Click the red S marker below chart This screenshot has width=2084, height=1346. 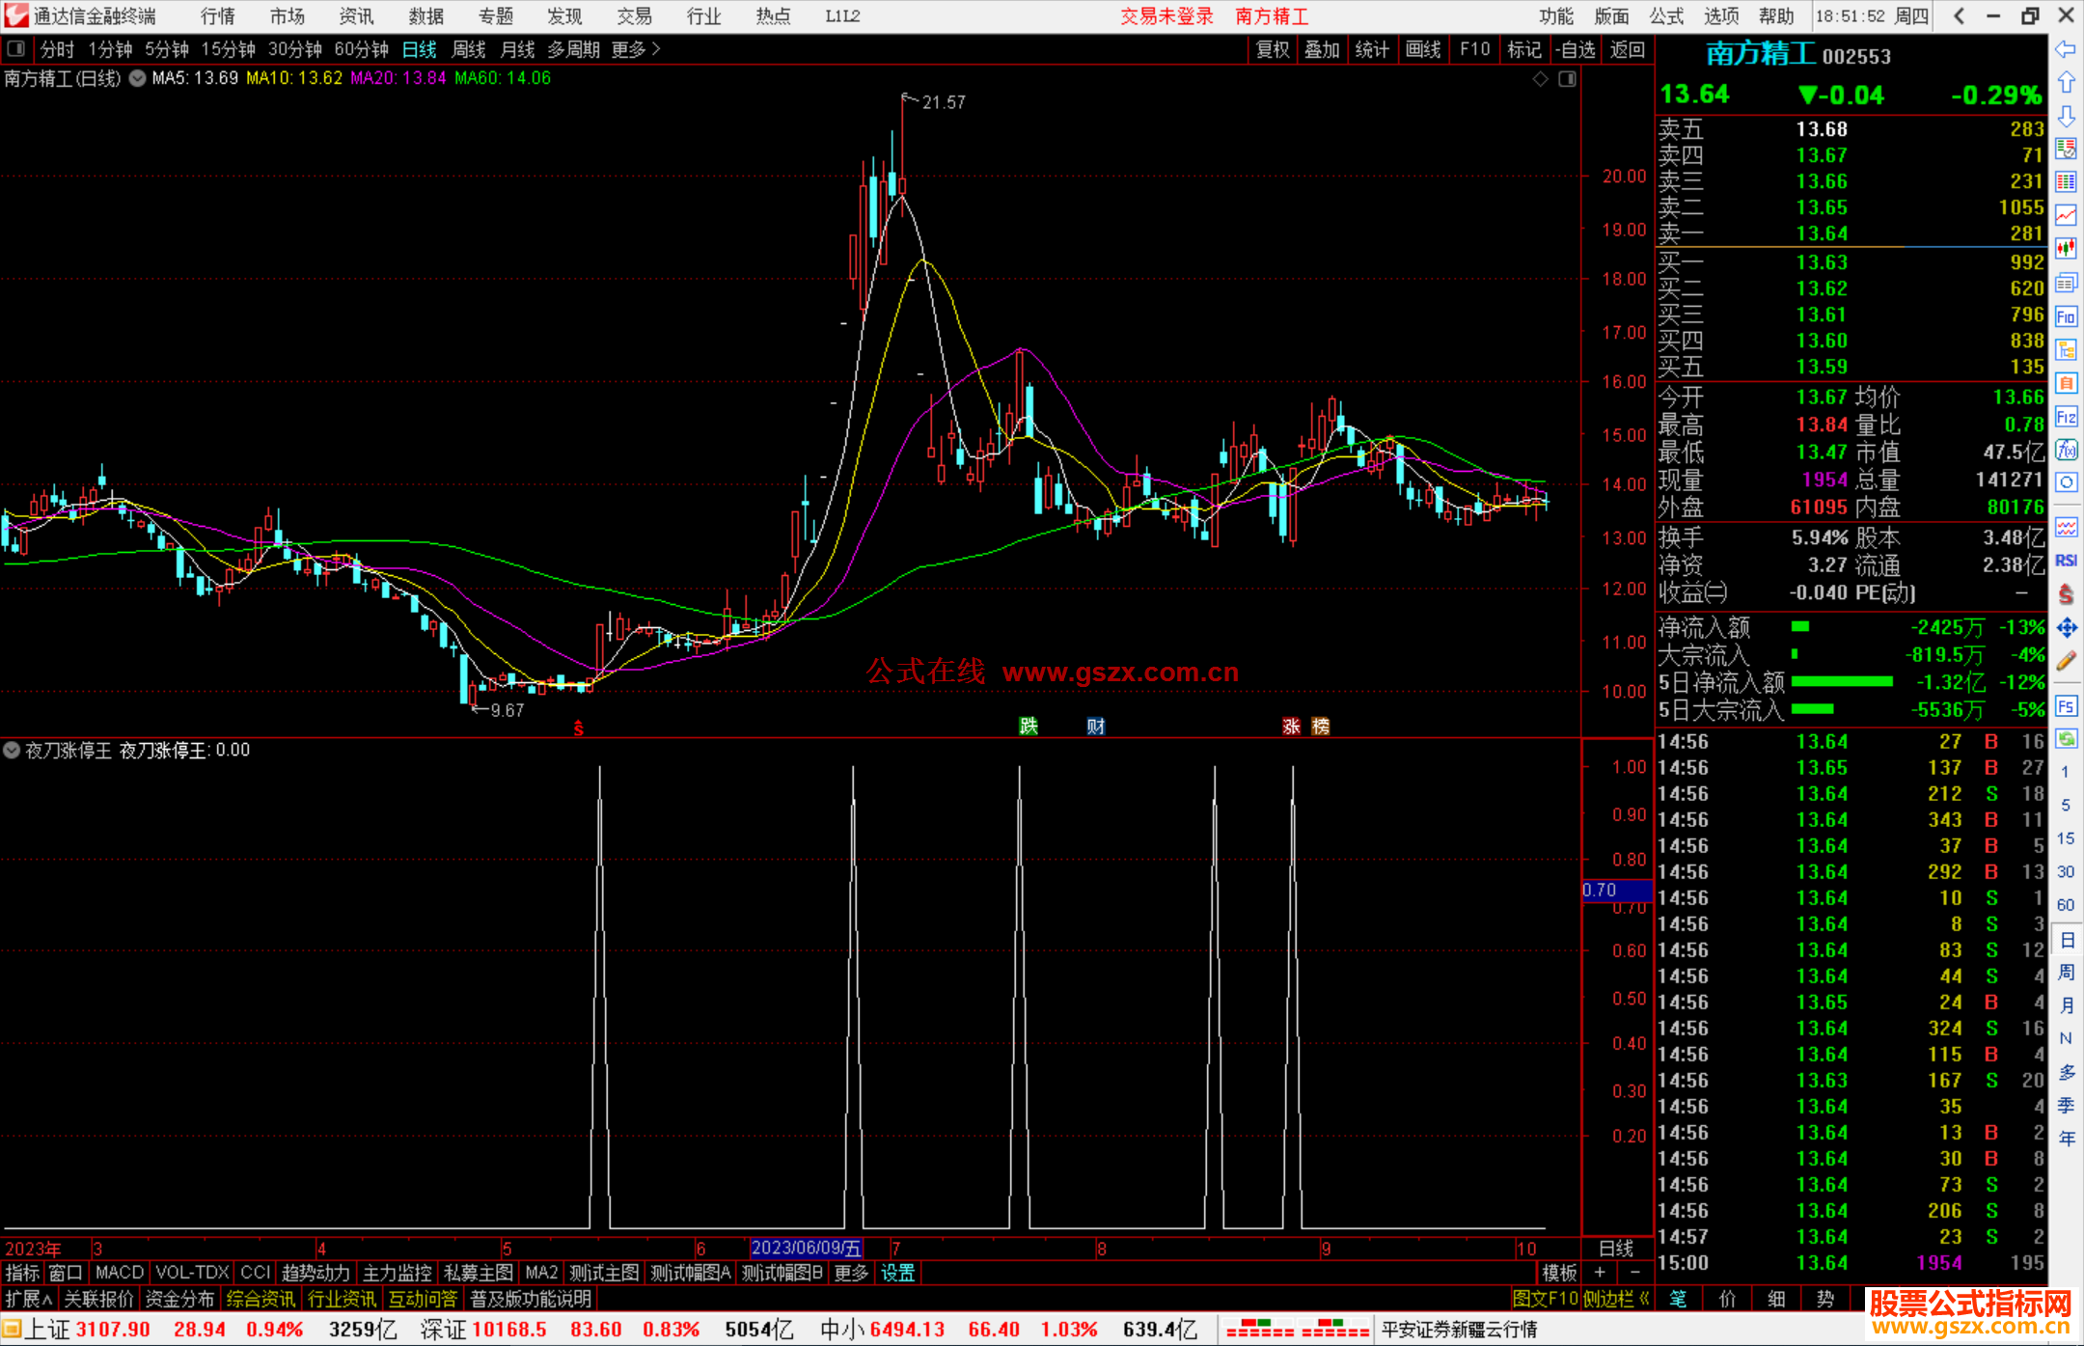click(x=578, y=728)
